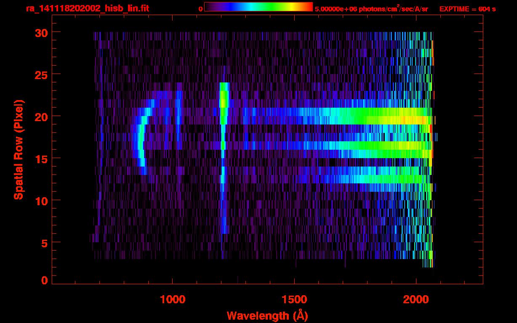Viewport: 517px width, 323px height.
Task: Click the spatial row 10 tick label
Action: pyautogui.click(x=41, y=201)
